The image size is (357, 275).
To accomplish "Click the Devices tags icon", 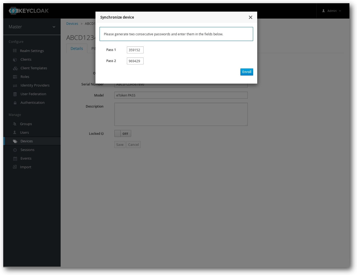I will coord(15,141).
